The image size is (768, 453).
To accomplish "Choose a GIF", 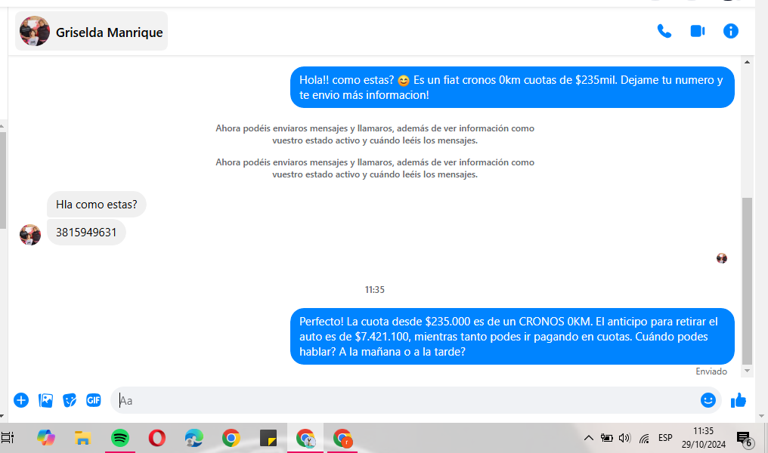I will point(94,400).
